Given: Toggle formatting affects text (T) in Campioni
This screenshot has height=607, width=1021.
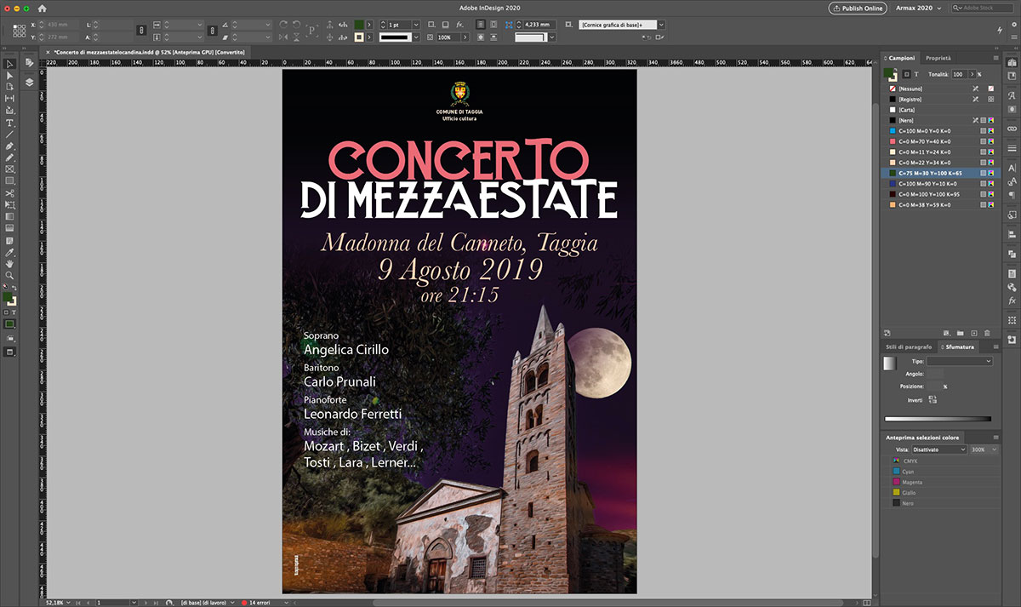Looking at the screenshot, I should click(916, 74).
